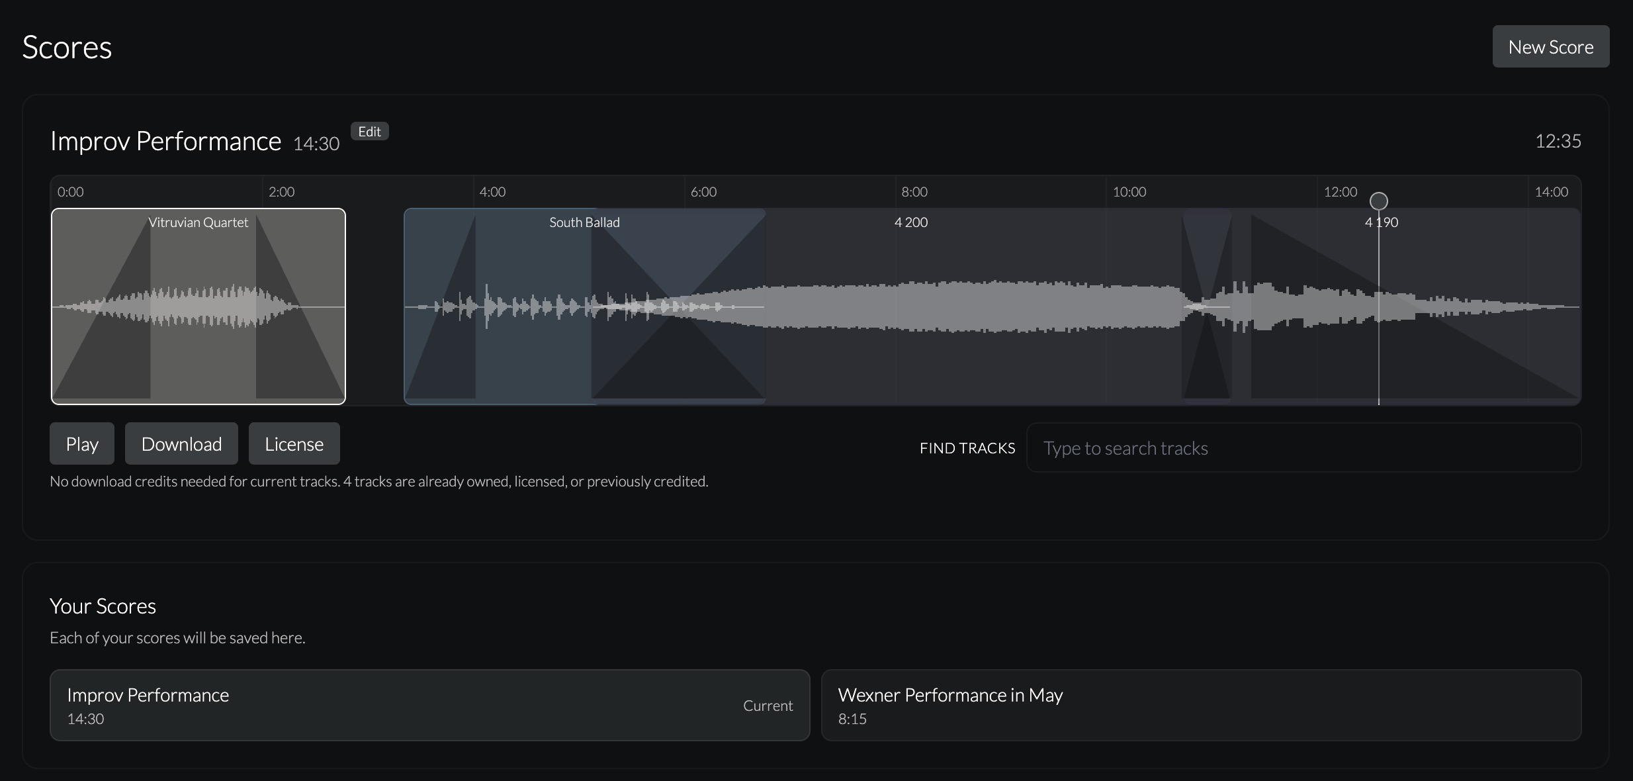Focus the Find Tracks search field
Screen dimensions: 1633x781
click(x=1303, y=448)
